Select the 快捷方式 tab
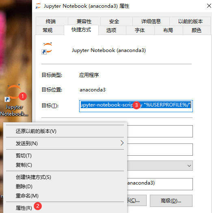Screen dimensions: 212x213 click(81, 30)
